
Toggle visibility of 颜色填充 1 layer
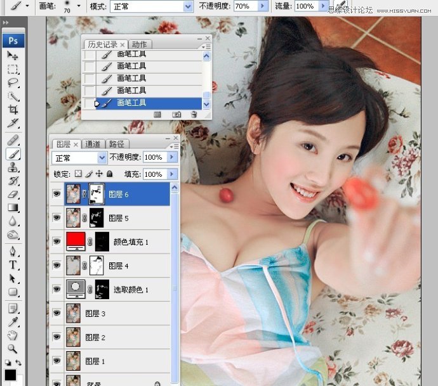click(x=57, y=241)
